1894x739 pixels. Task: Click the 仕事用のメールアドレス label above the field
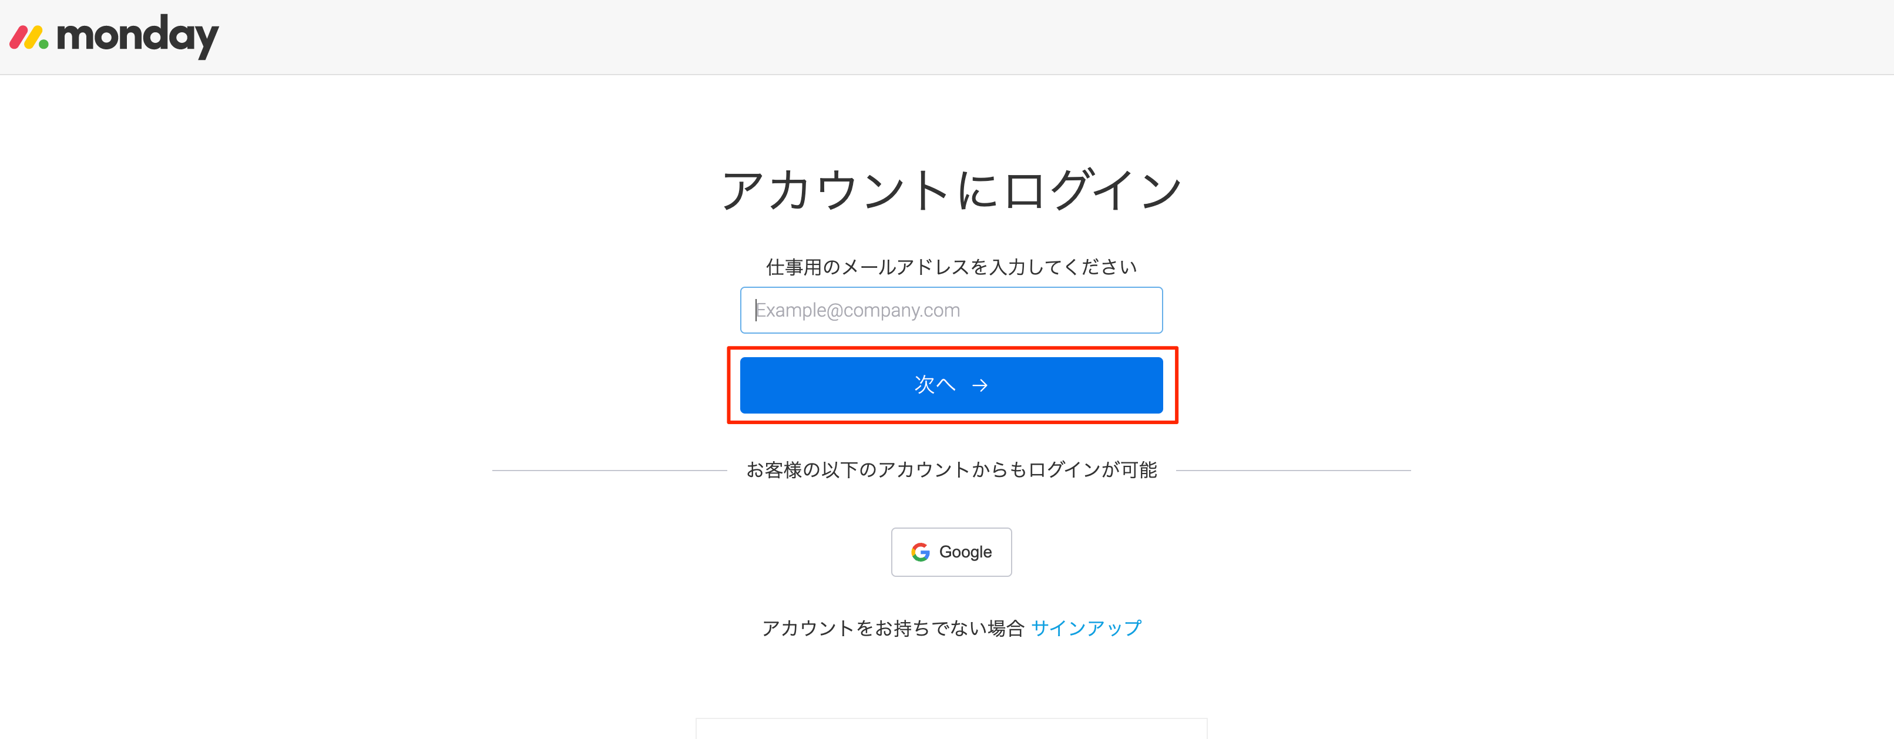point(951,267)
